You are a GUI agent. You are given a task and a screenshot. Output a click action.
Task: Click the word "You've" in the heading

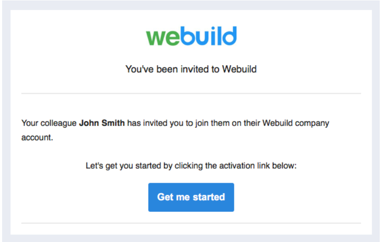click(x=139, y=69)
